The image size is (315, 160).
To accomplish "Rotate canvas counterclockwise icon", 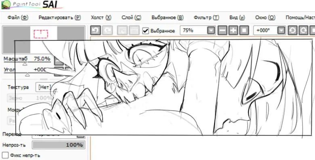I will click(292, 31).
